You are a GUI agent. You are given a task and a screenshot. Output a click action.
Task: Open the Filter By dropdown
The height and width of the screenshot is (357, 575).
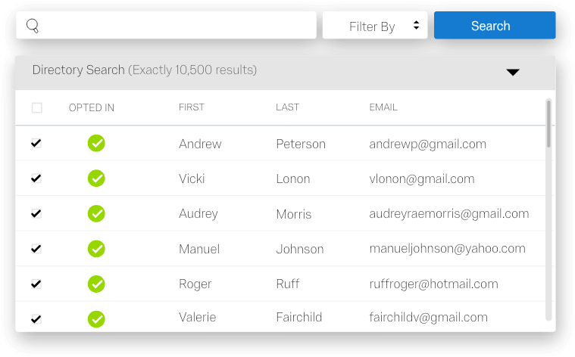(x=375, y=25)
